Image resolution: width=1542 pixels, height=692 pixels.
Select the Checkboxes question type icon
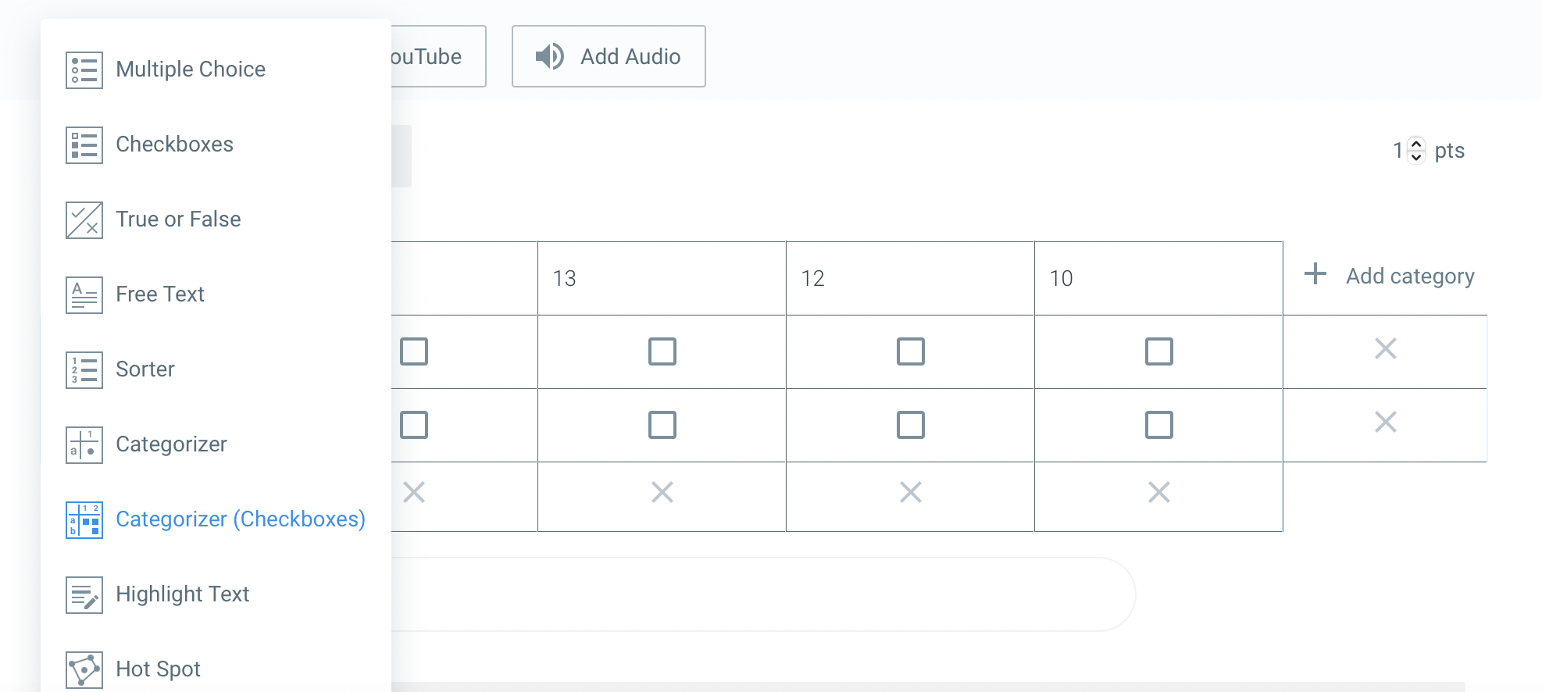84,144
